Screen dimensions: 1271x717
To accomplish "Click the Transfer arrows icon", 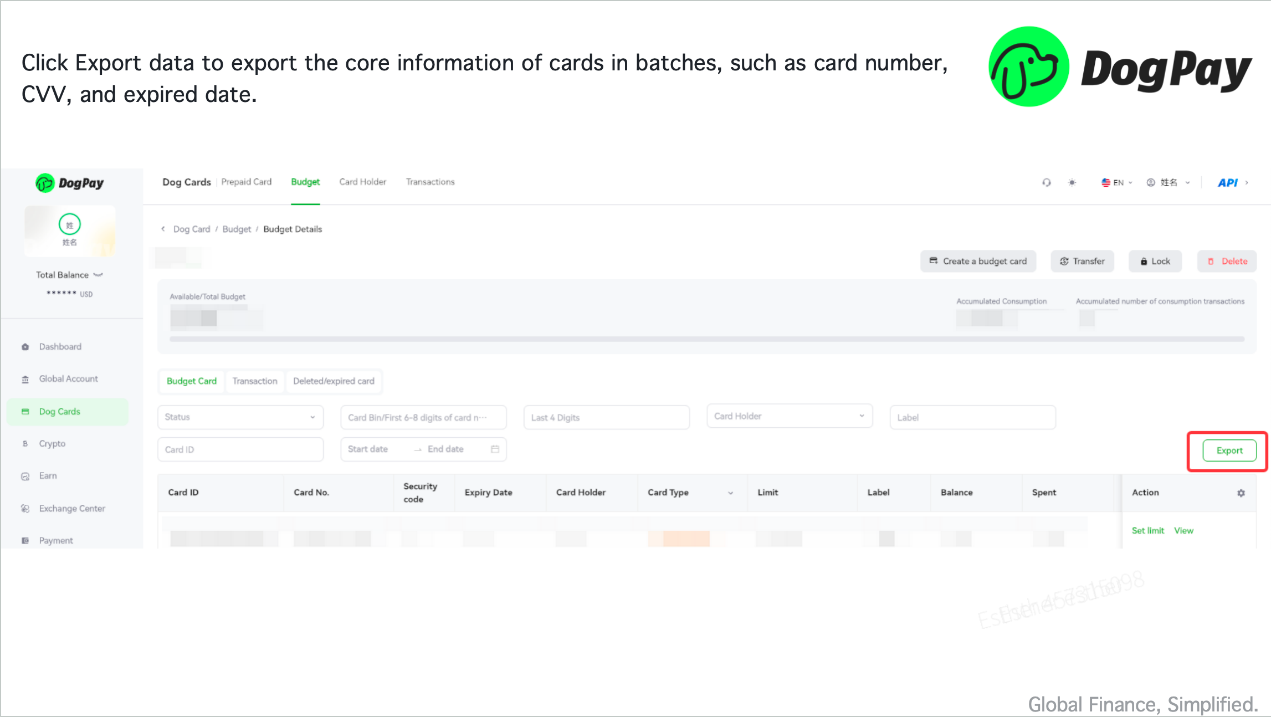I will click(1064, 261).
